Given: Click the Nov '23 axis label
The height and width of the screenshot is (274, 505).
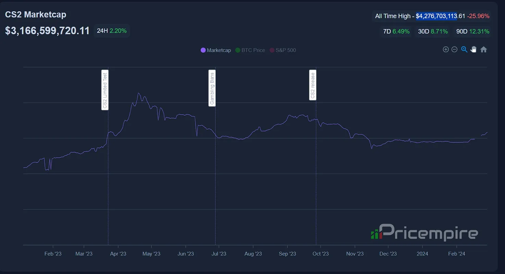Looking at the screenshot, I should point(355,254).
